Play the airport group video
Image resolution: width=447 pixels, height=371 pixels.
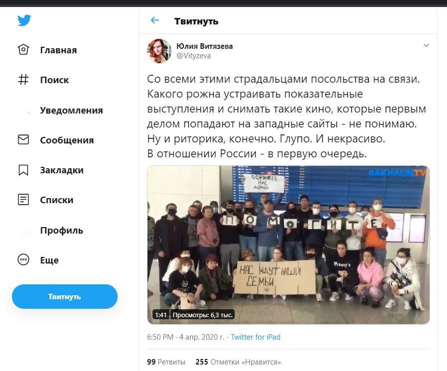288,245
